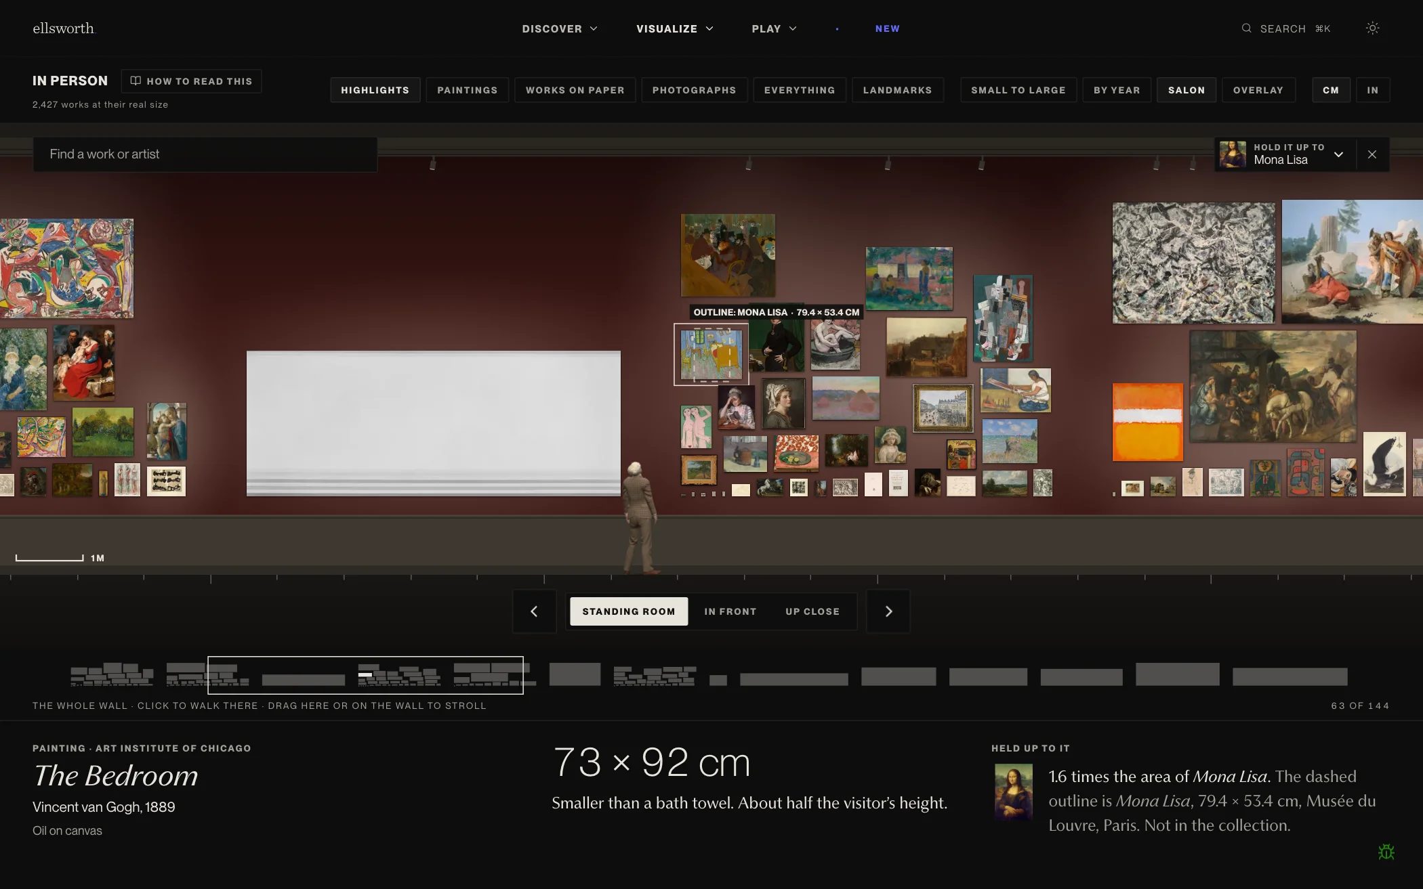This screenshot has height=889, width=1423.
Task: Click the Mona Lisa image under Held Up To It
Action: 1014,792
